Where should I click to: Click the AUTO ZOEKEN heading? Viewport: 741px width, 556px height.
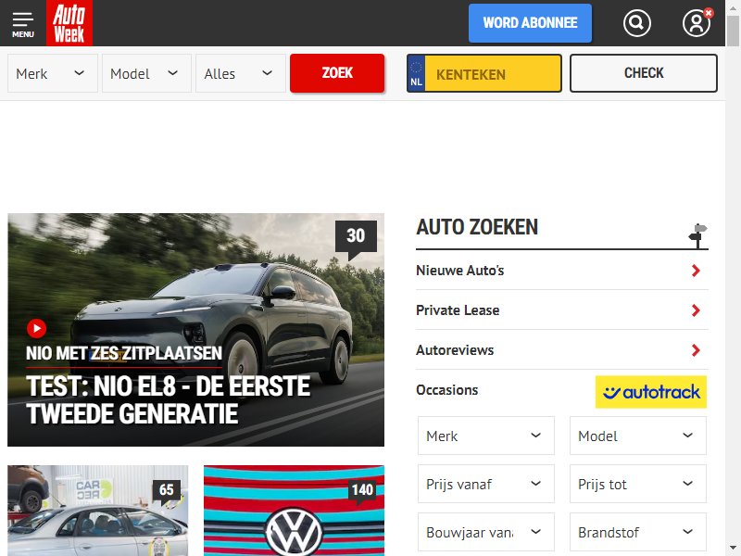tap(477, 227)
